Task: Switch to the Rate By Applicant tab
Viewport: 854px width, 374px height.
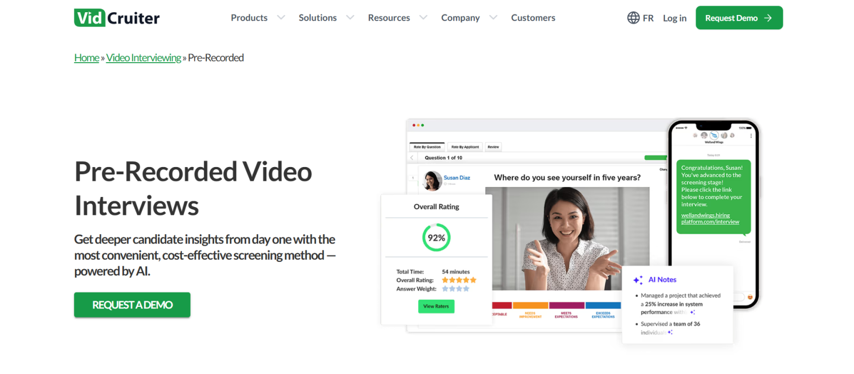Action: tap(465, 147)
